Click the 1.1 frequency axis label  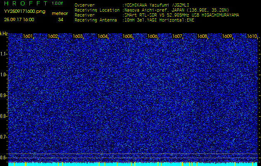(x=3, y=54)
